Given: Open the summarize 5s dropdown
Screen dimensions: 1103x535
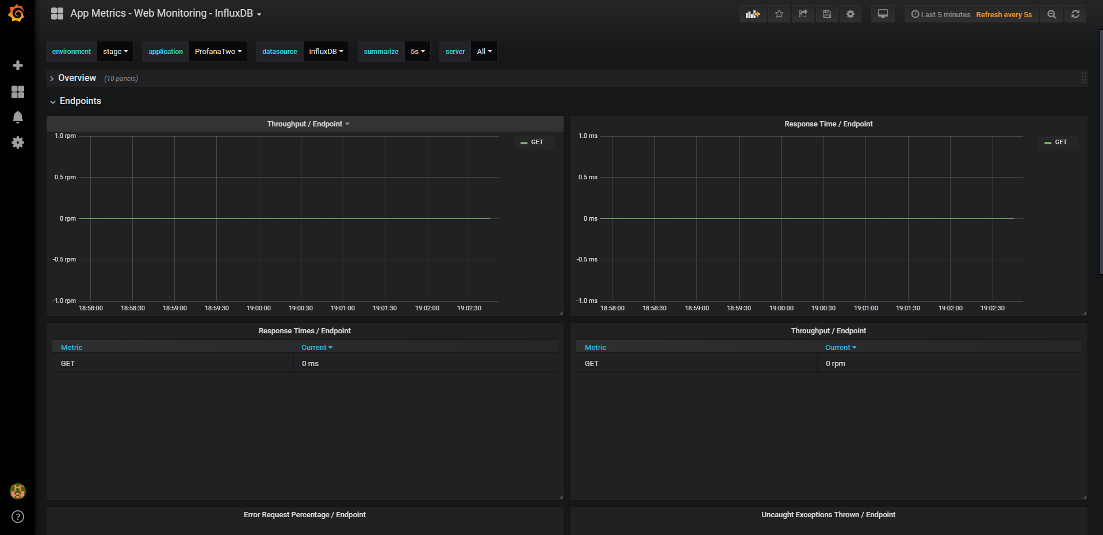Looking at the screenshot, I should click(418, 52).
